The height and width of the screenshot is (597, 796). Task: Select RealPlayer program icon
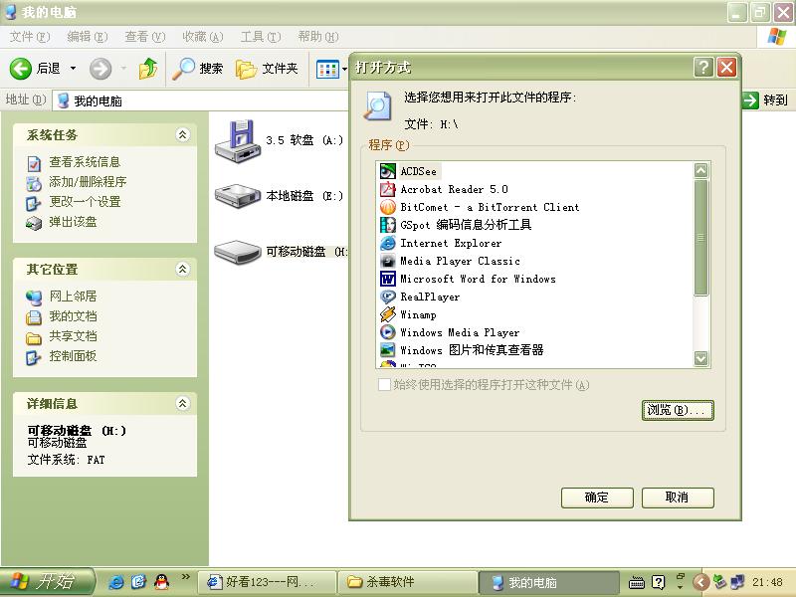pyautogui.click(x=387, y=297)
